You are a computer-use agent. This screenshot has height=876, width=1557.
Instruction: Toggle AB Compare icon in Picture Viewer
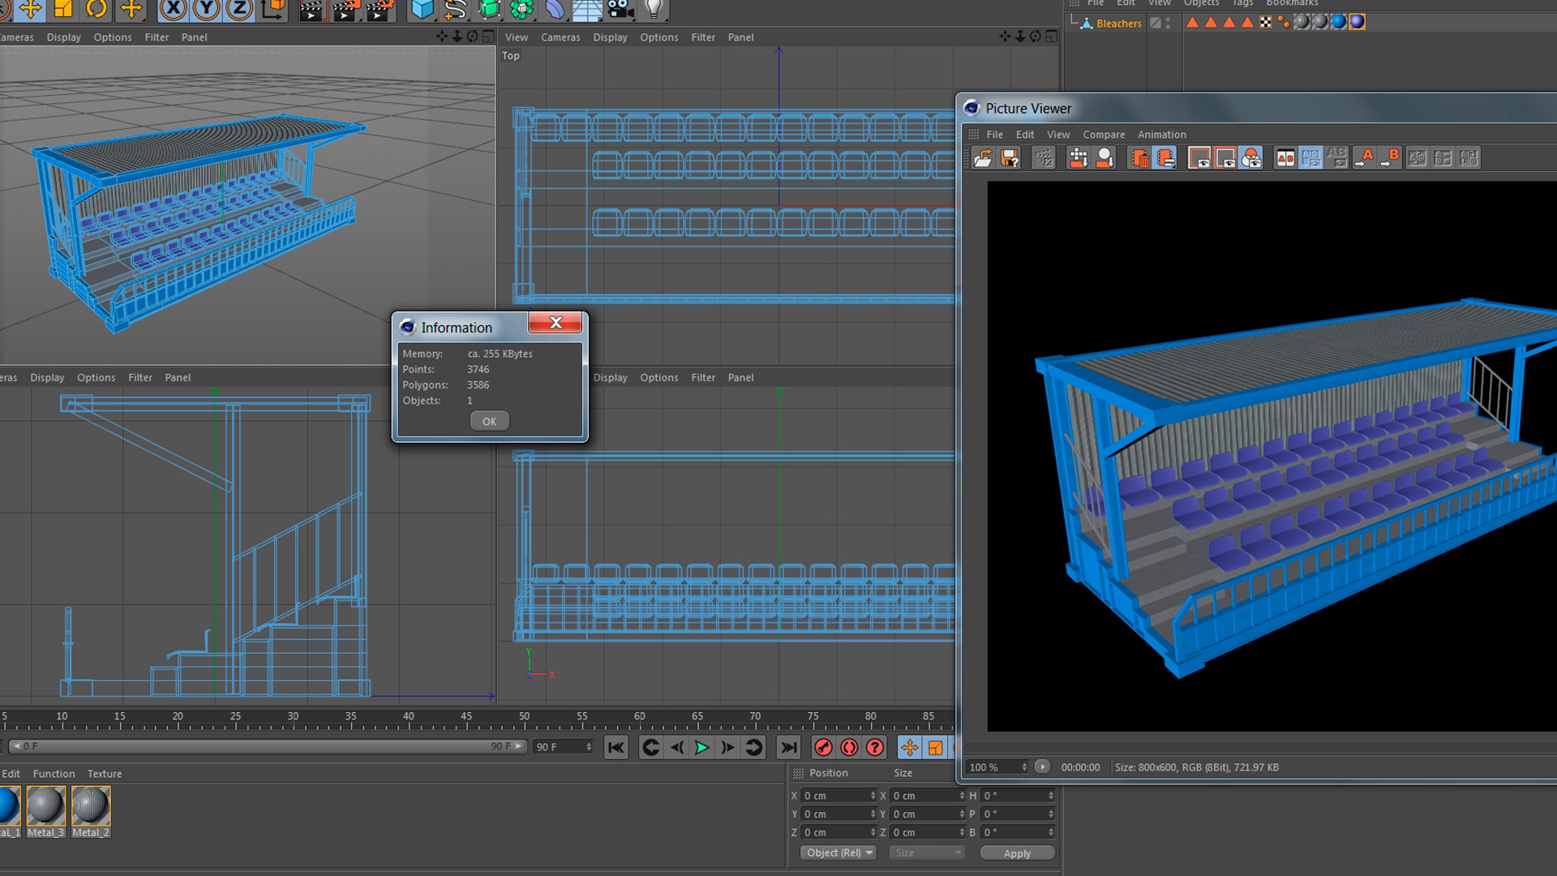click(x=1285, y=158)
